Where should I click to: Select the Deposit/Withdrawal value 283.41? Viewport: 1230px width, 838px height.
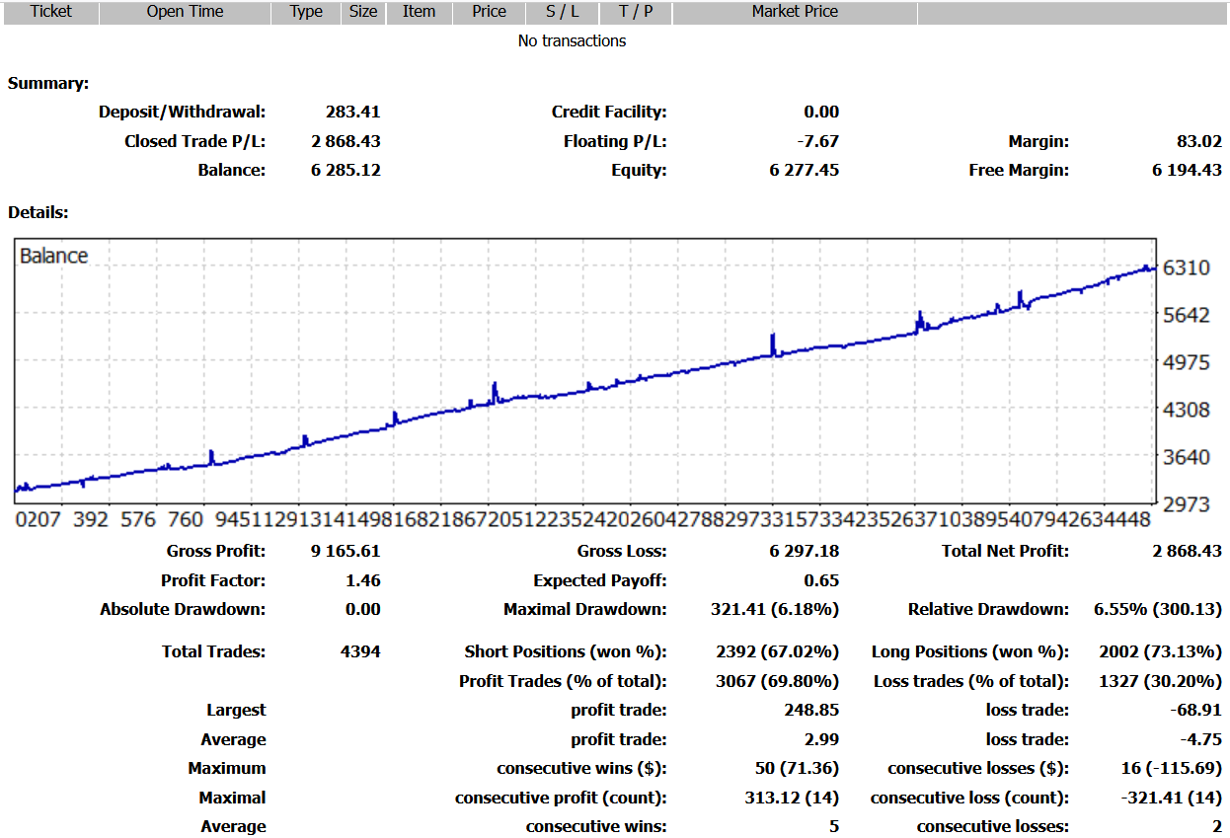[x=352, y=112]
